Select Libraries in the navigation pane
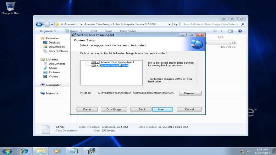The width and height of the screenshot is (276, 155). tap(52, 59)
